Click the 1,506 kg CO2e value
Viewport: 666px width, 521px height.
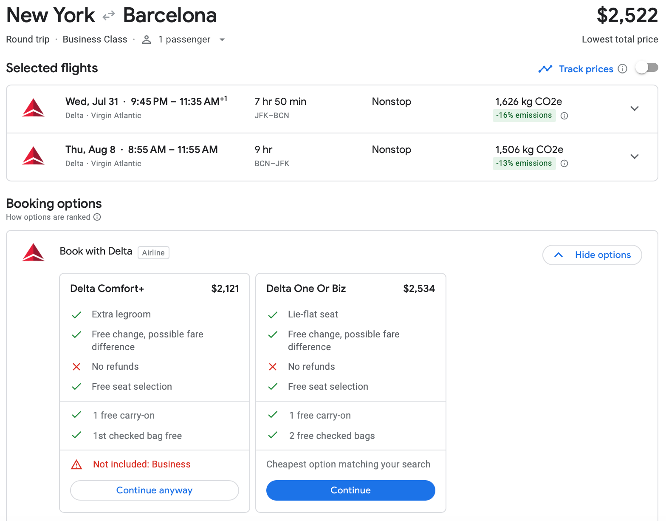(x=529, y=150)
